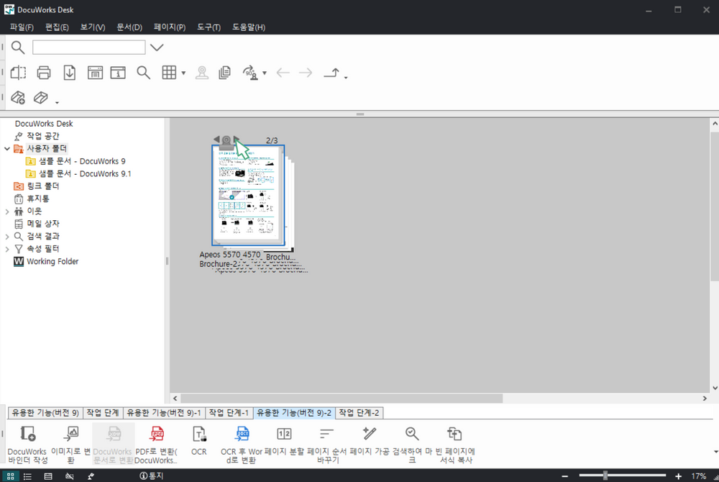Switch to thumbnail view in status bar

pyautogui.click(x=11, y=476)
